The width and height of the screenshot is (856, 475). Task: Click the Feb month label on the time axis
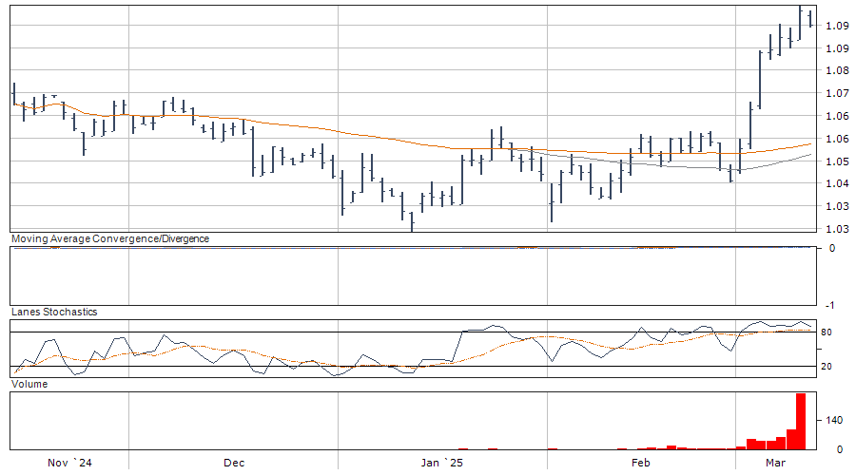[641, 463]
